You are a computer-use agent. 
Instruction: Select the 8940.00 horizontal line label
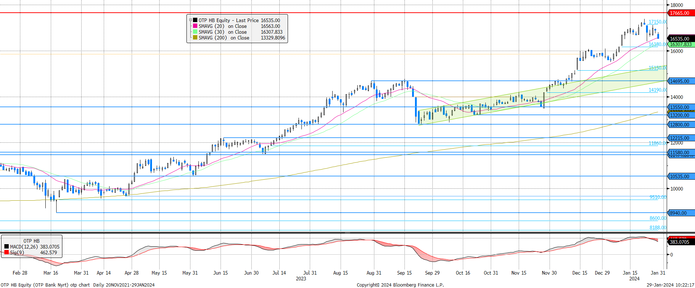click(x=681, y=213)
